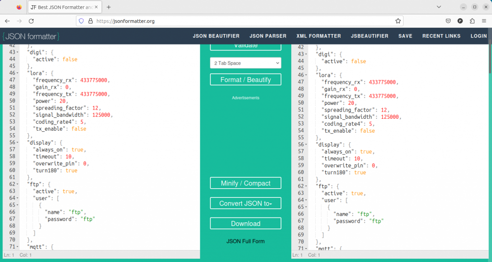This screenshot has height=262, width=492.
Task: Select the Best JSON Formatter browser tab
Action: tap(65, 7)
